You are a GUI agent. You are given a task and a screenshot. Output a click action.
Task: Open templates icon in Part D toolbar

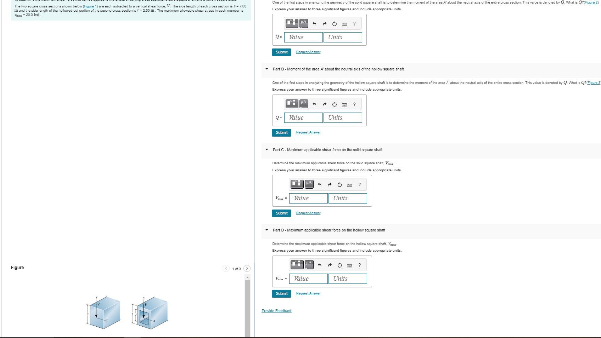pos(297,264)
